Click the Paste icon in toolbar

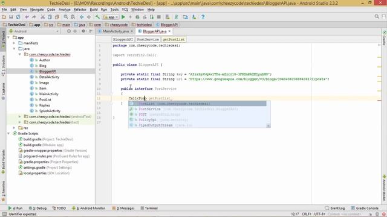pyautogui.click(x=57, y=17)
